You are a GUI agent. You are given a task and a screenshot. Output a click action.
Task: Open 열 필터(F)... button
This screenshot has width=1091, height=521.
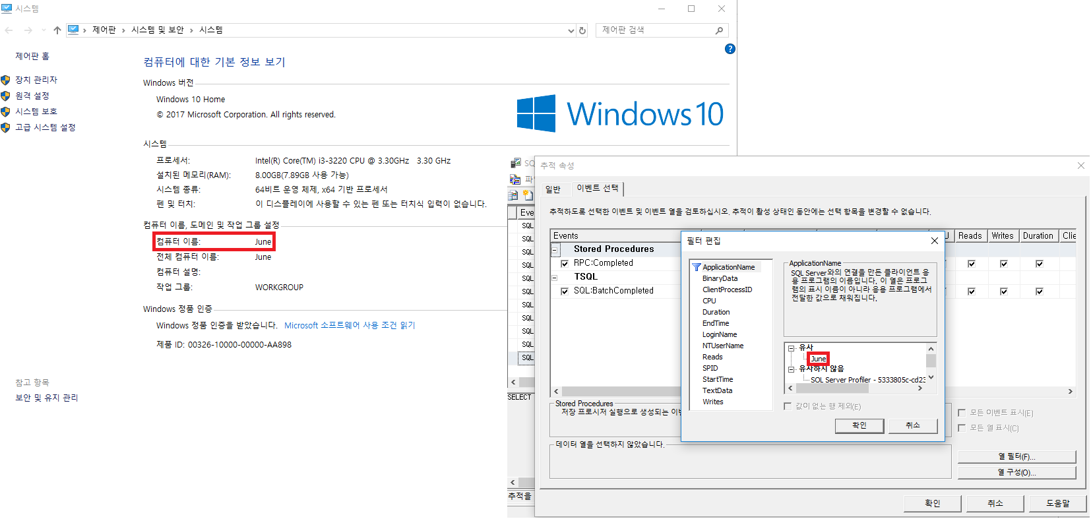pos(1016,456)
